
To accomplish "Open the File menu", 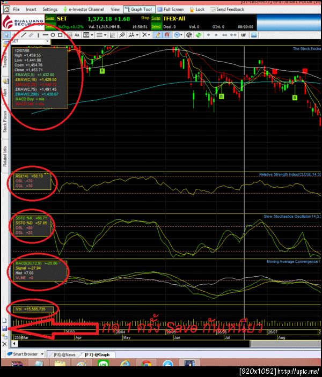I will tap(16, 9).
